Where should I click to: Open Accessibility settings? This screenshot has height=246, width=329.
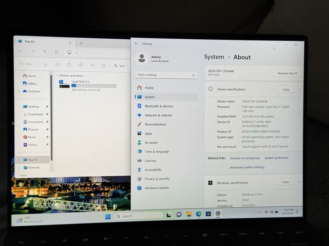coord(166,170)
